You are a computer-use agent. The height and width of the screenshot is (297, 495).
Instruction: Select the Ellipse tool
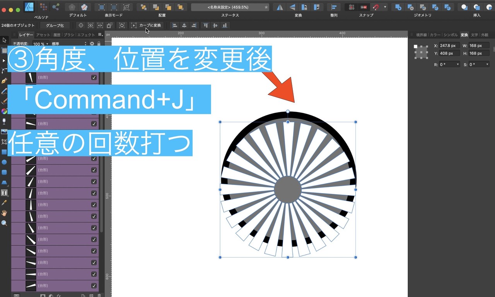4,162
